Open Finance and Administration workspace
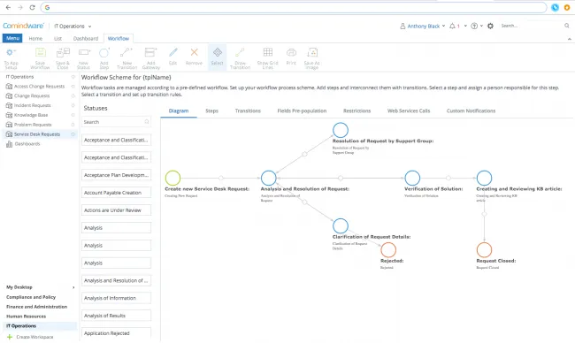 36,307
